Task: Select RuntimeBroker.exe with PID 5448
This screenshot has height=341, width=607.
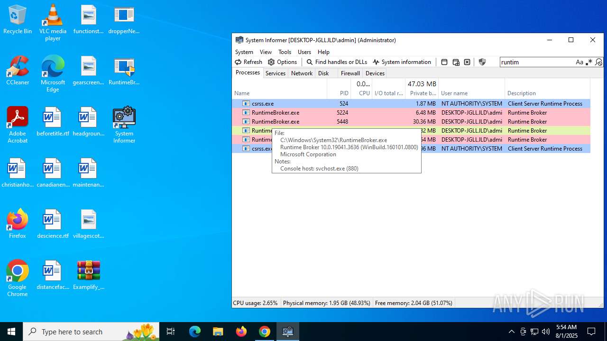Action: (x=411, y=122)
